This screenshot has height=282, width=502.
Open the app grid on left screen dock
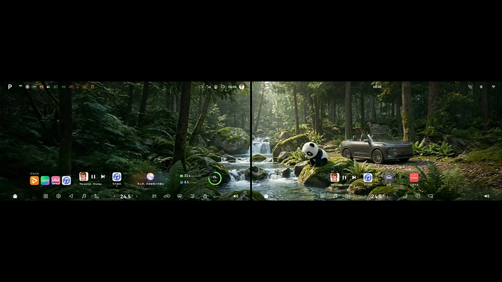45,196
